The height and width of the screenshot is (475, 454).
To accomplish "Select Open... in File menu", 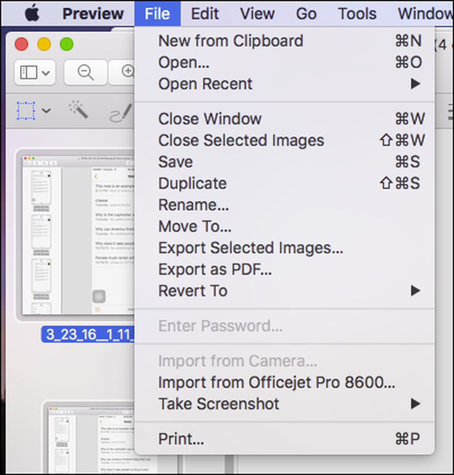I will (285, 62).
